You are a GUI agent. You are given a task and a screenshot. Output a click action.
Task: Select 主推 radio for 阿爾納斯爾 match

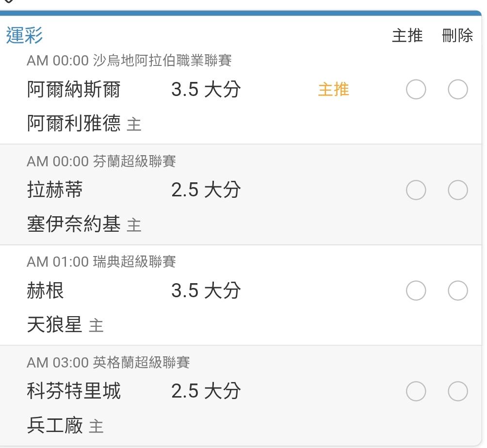point(416,89)
